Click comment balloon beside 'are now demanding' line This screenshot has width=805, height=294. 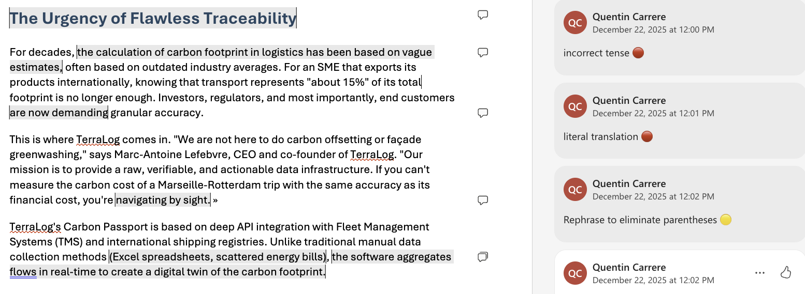tap(483, 113)
